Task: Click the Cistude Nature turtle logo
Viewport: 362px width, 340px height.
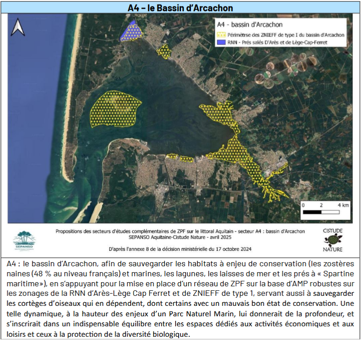Action: pos(333,240)
